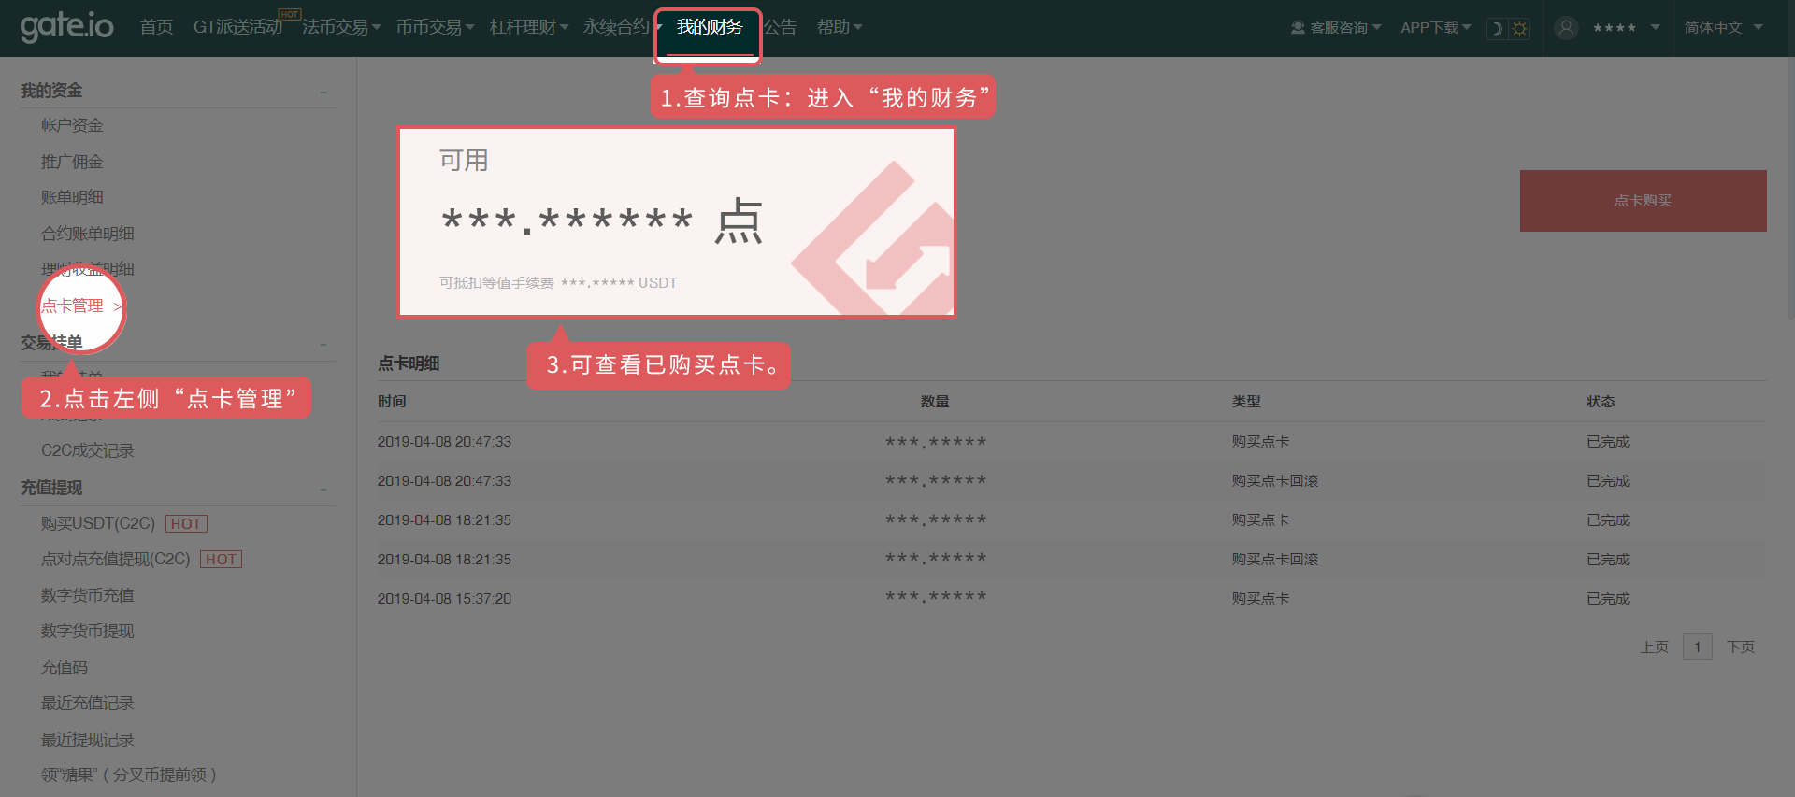The image size is (1795, 797).
Task: Click 购买点卡 type in the 15:37:20 row
Action: coord(1260,598)
